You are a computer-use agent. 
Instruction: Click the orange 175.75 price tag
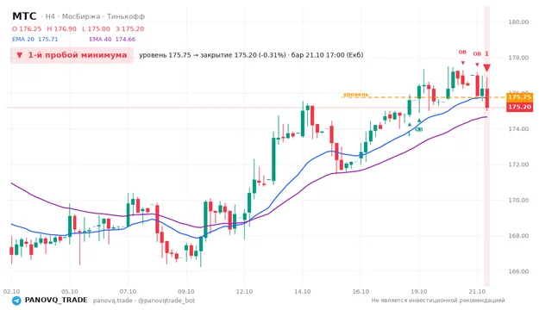(x=519, y=97)
